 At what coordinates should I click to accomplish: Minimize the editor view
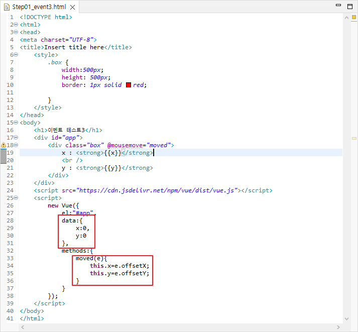click(338, 5)
